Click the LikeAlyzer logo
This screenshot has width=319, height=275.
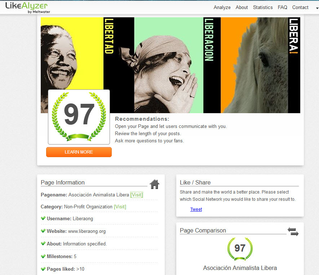pyautogui.click(x=28, y=8)
